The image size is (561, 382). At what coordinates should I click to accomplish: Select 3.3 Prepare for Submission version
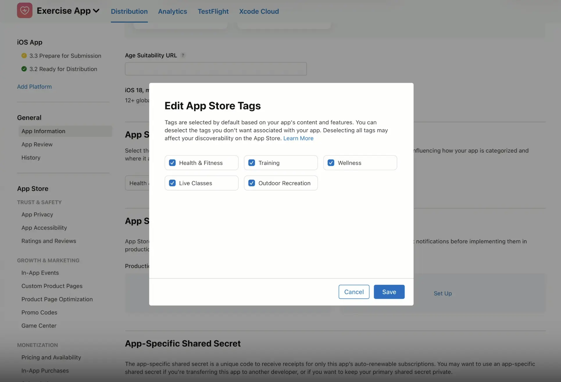(65, 56)
